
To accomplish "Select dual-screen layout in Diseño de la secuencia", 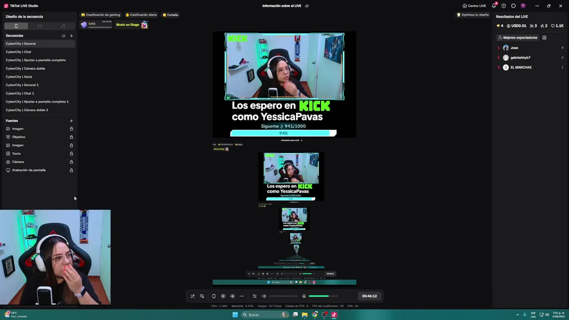I will click(63, 26).
